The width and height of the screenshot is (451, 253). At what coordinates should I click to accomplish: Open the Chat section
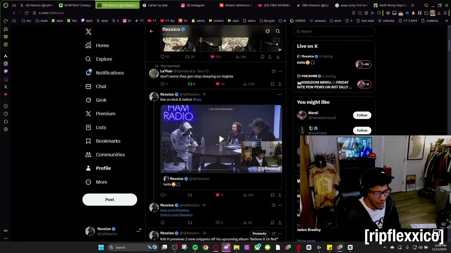coord(96,86)
